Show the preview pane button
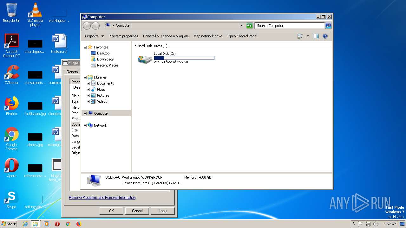The image size is (406, 228). (316, 36)
